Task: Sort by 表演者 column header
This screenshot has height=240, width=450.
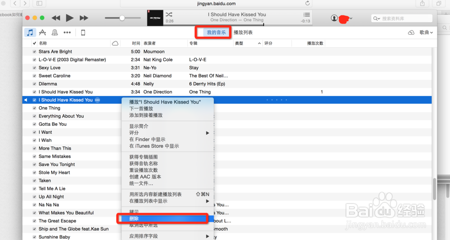Action: click(x=149, y=43)
